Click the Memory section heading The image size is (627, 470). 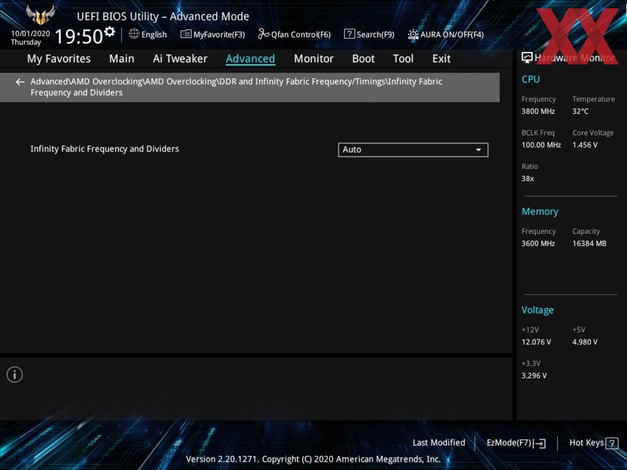pos(540,212)
